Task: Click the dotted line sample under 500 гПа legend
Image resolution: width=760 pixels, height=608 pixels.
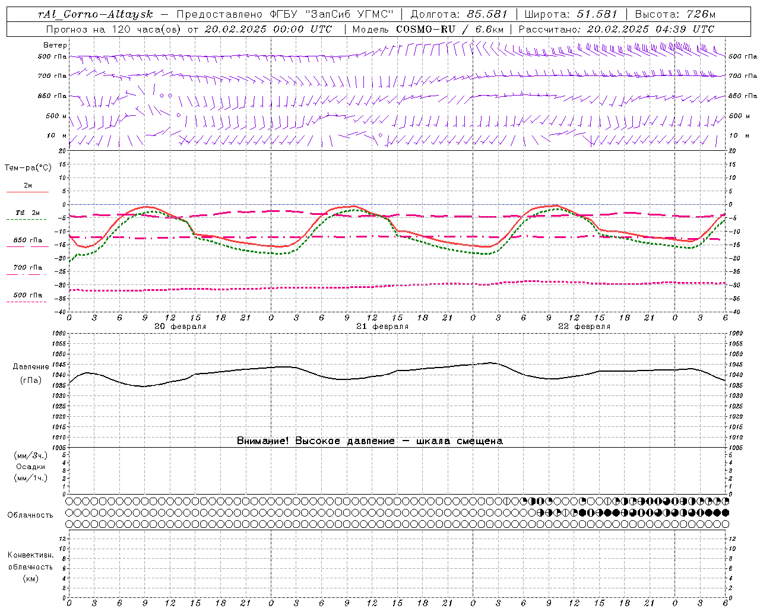Action: pyautogui.click(x=26, y=302)
